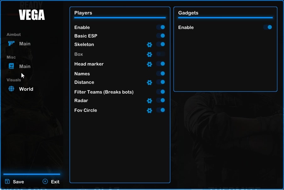The width and height of the screenshot is (284, 190).
Task: Disable the Gadgets Enable switch
Action: tap(268, 27)
